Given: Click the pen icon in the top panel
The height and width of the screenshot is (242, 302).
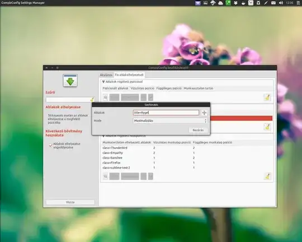Looking at the screenshot, I should pos(266,3).
